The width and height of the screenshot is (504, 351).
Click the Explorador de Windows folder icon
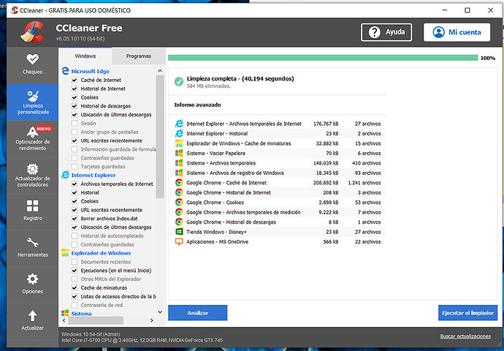[65, 253]
